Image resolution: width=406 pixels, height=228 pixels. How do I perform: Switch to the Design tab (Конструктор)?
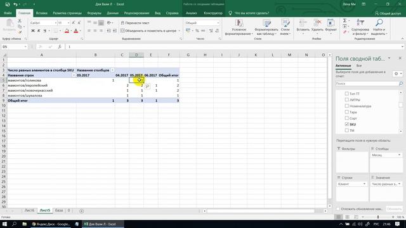[213, 13]
